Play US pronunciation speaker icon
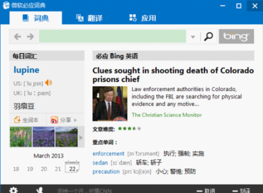 pos(48,83)
